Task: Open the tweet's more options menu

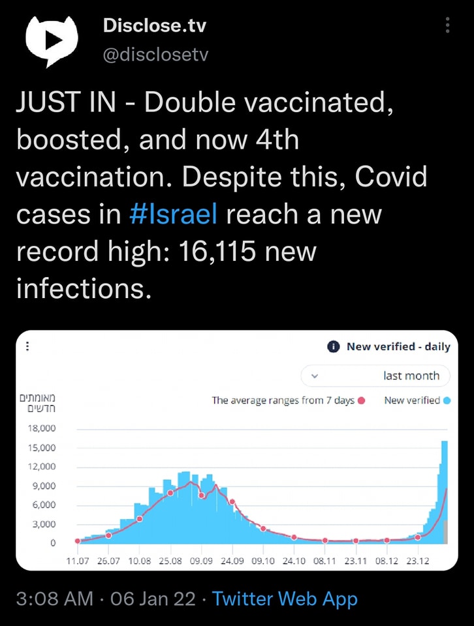Action: point(447,25)
